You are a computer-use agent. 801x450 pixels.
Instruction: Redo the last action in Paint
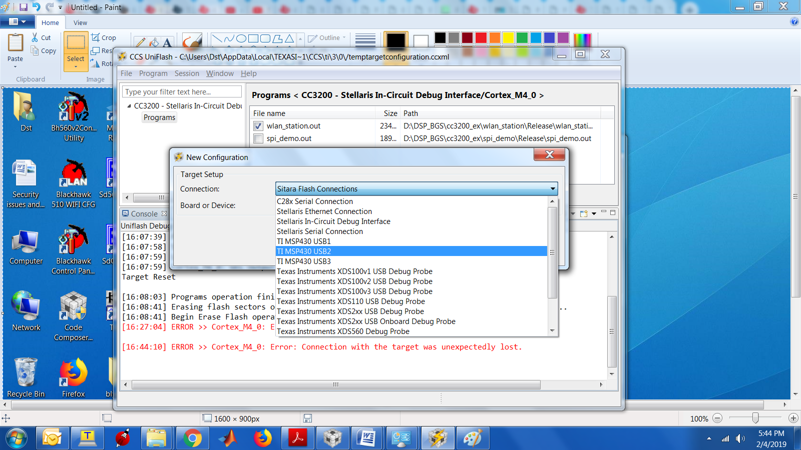[49, 7]
